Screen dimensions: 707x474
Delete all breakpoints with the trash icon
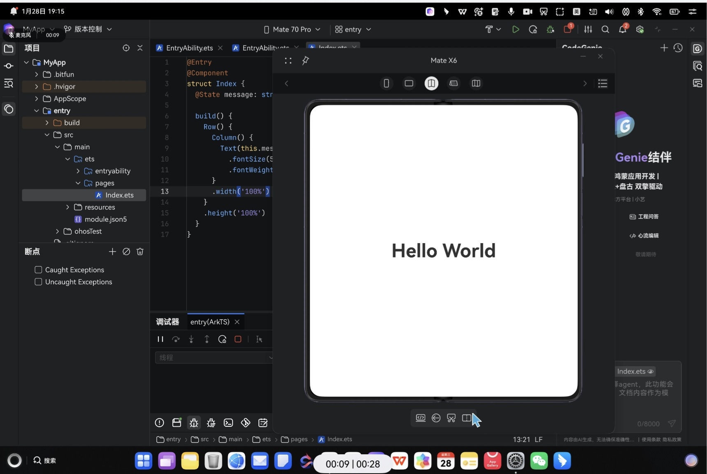point(140,251)
